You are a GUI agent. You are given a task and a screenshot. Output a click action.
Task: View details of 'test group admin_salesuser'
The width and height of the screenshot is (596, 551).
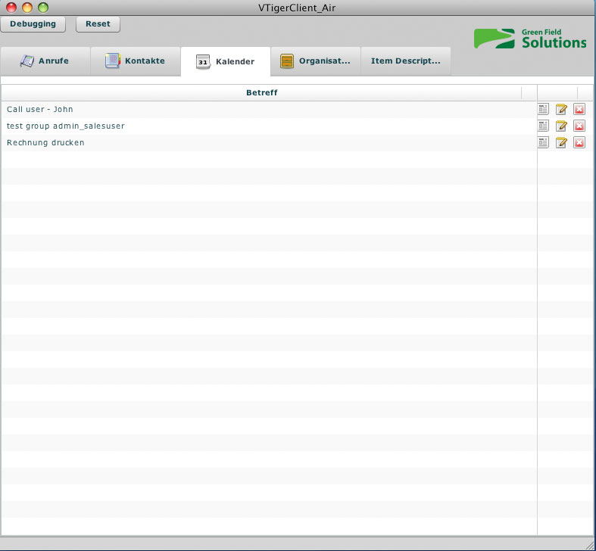click(x=543, y=126)
